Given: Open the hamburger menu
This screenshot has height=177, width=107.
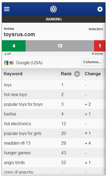Looking at the screenshot, I should click(7, 9).
